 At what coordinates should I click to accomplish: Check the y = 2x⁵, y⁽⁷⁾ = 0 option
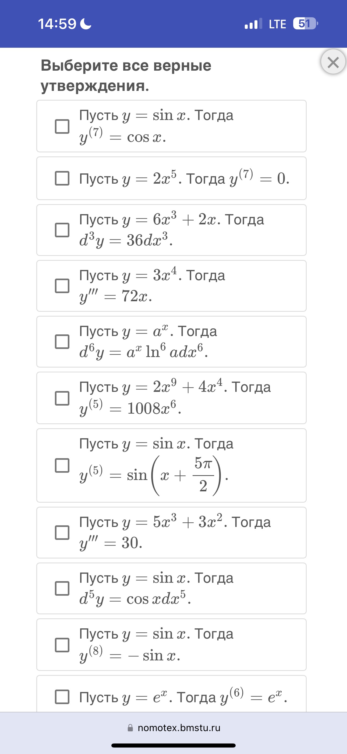coord(62,178)
